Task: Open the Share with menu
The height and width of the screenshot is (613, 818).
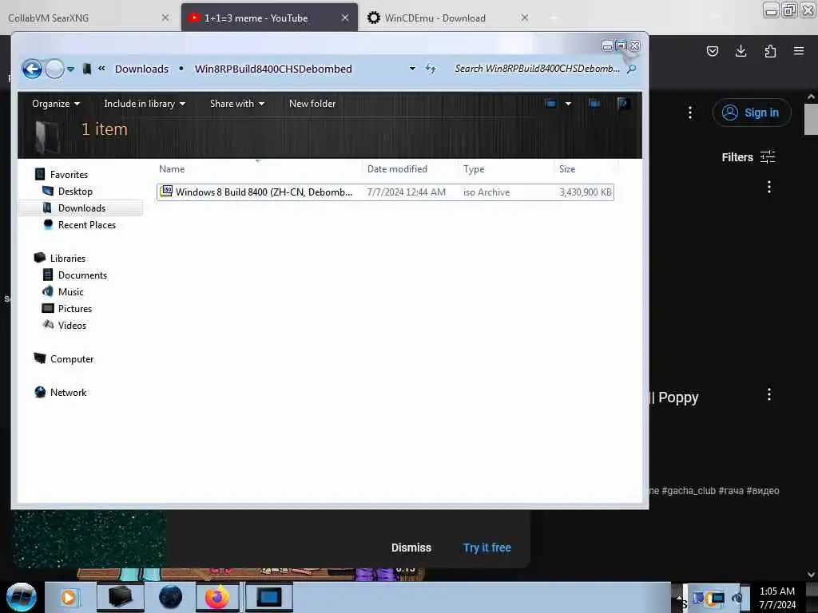Action: point(236,104)
